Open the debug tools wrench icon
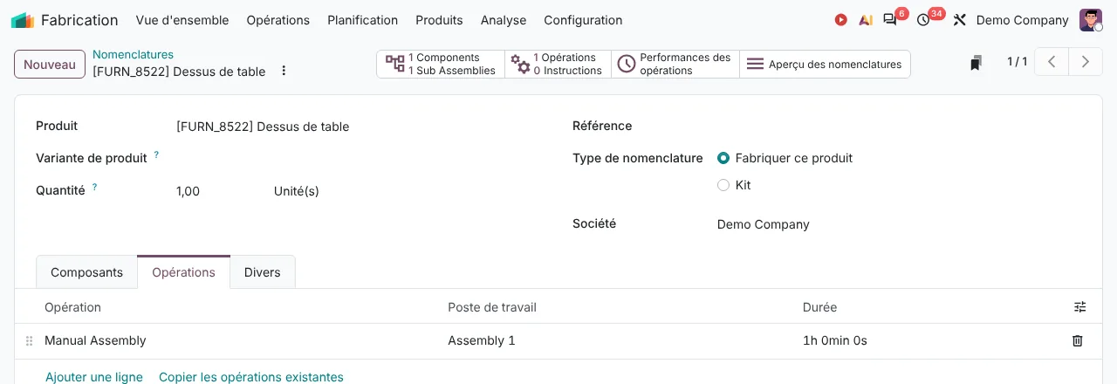1117x384 pixels. point(960,20)
